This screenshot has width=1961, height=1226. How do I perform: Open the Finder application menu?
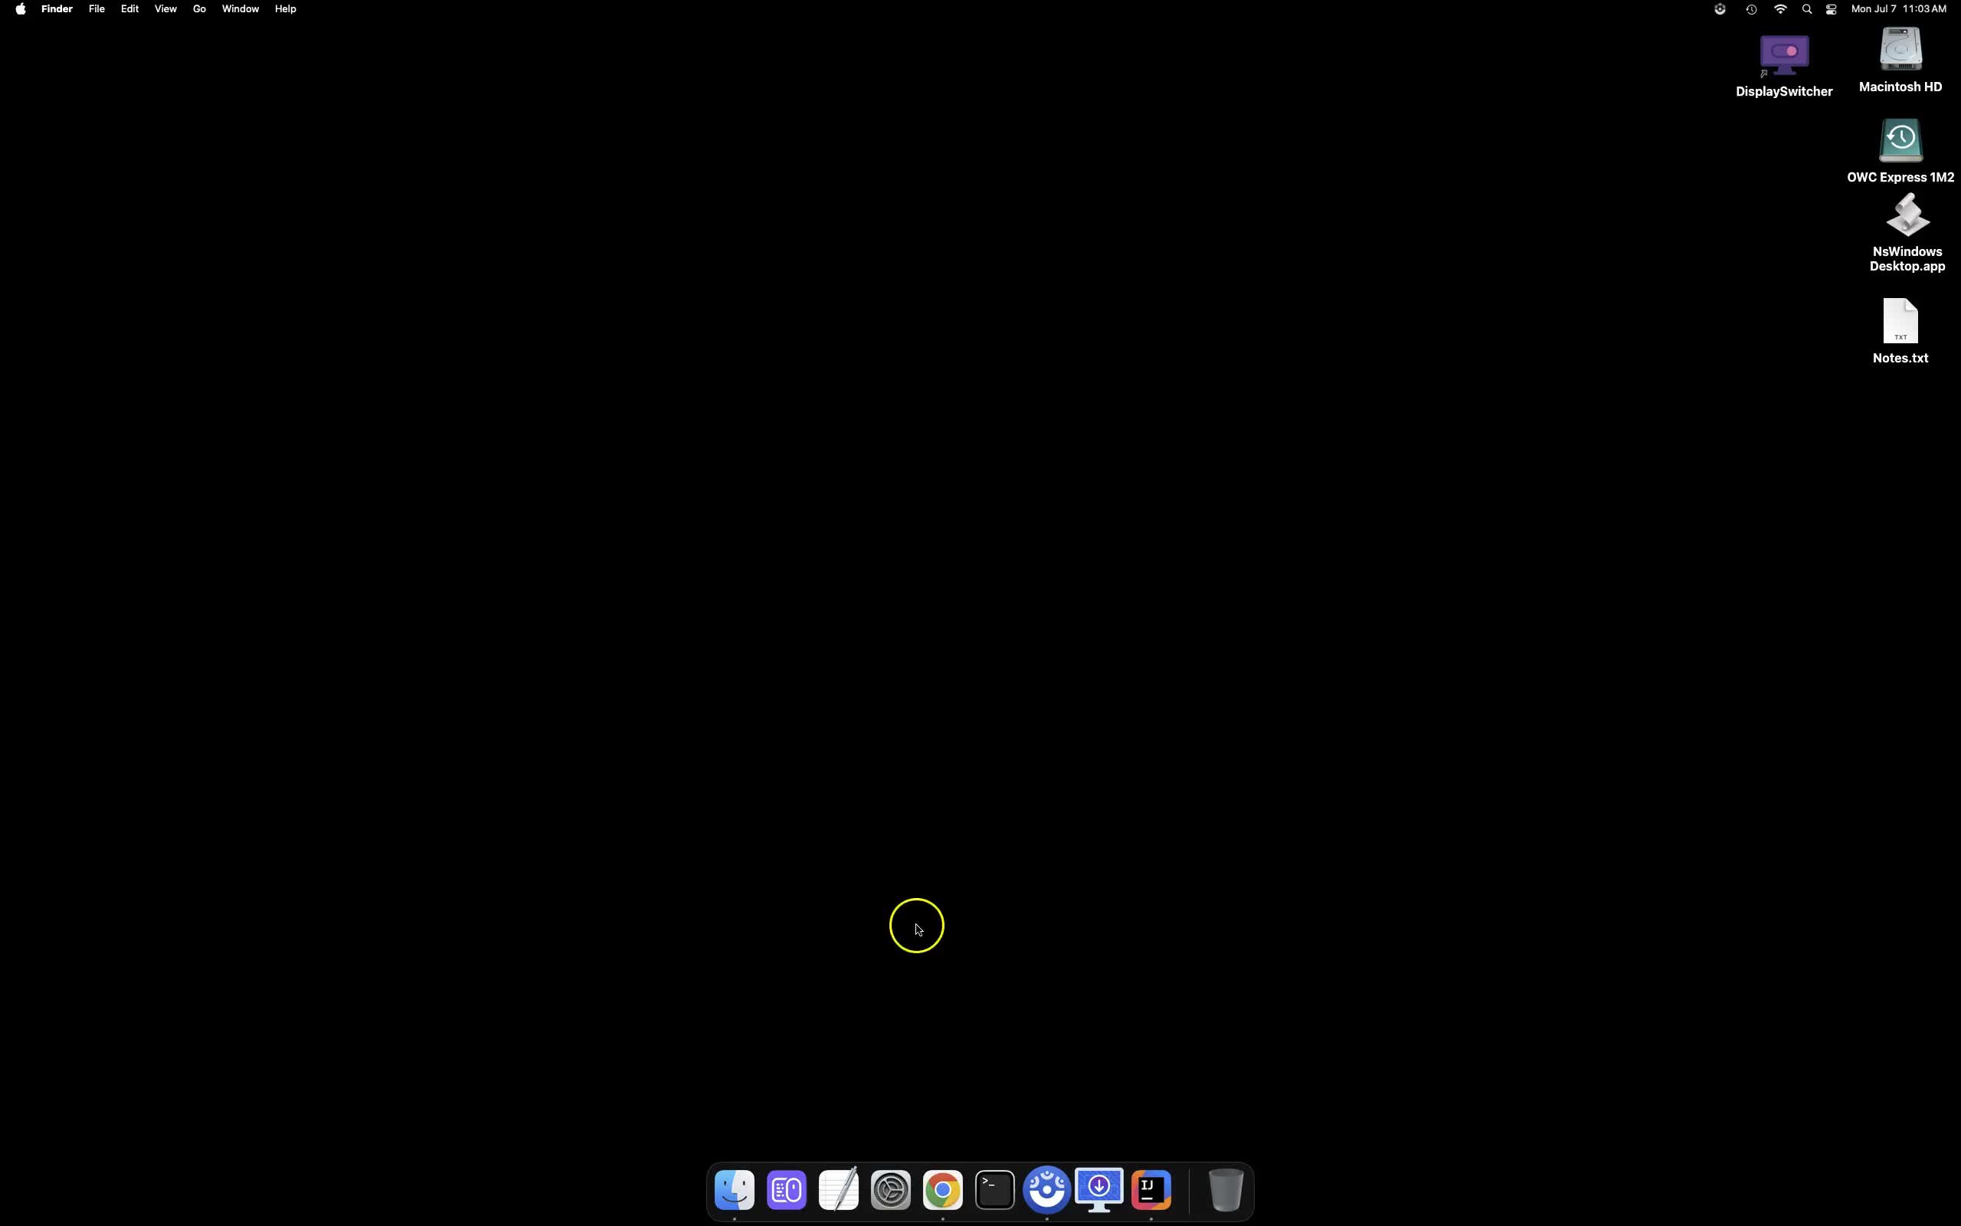[57, 9]
